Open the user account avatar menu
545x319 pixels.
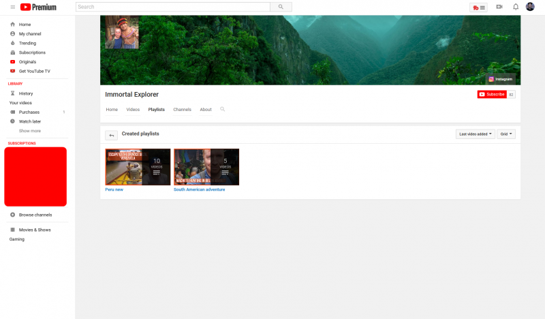pyautogui.click(x=530, y=7)
